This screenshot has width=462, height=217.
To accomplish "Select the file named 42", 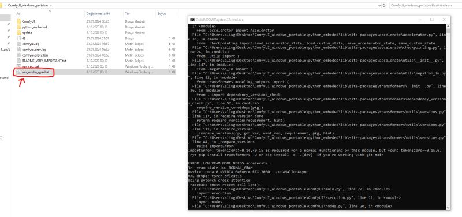I will tap(24, 38).
